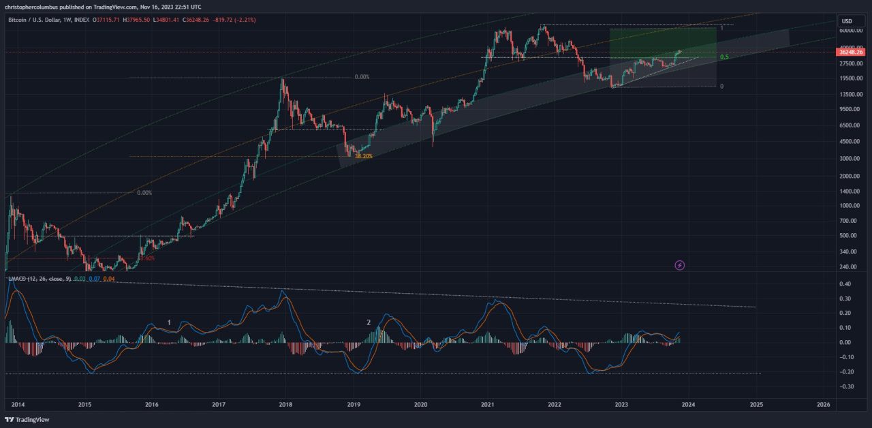Image resolution: width=872 pixels, height=428 pixels.
Task: Click the TradingView logo at bottom left
Action: coord(27,420)
